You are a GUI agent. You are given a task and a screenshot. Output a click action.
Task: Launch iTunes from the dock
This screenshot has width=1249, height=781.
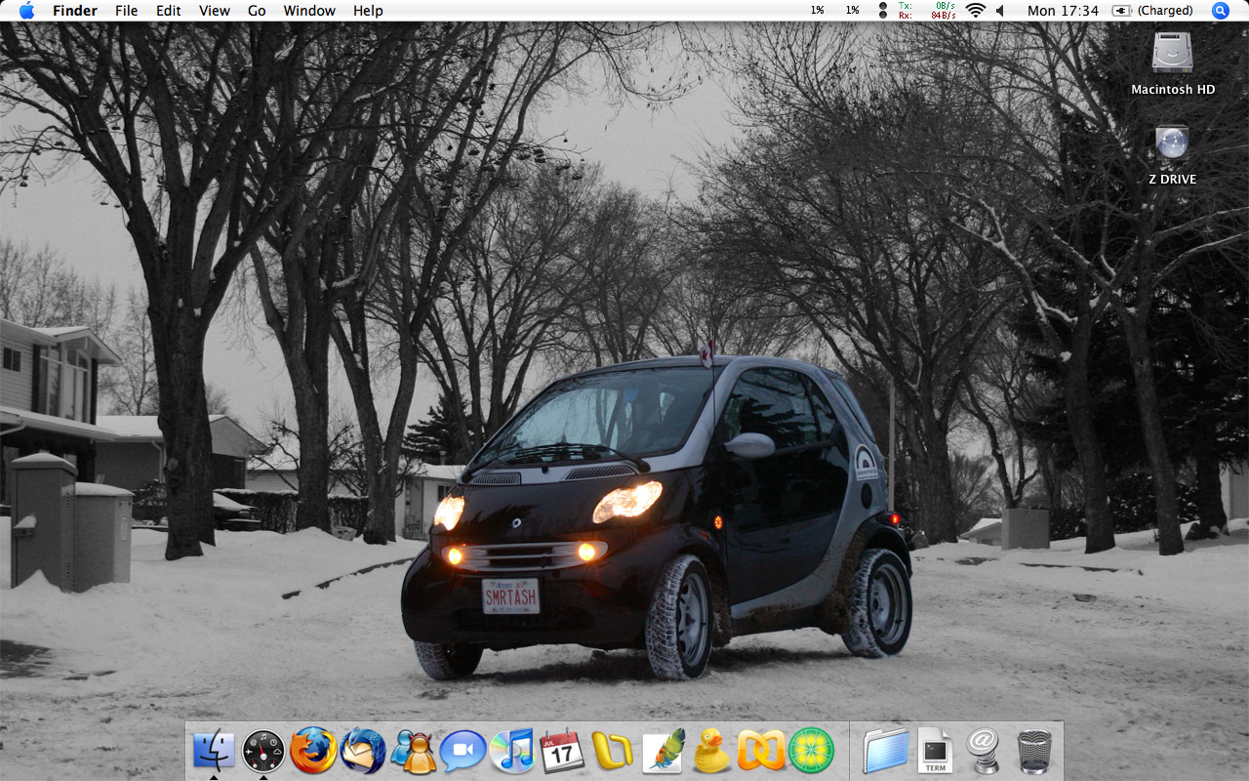coord(512,751)
